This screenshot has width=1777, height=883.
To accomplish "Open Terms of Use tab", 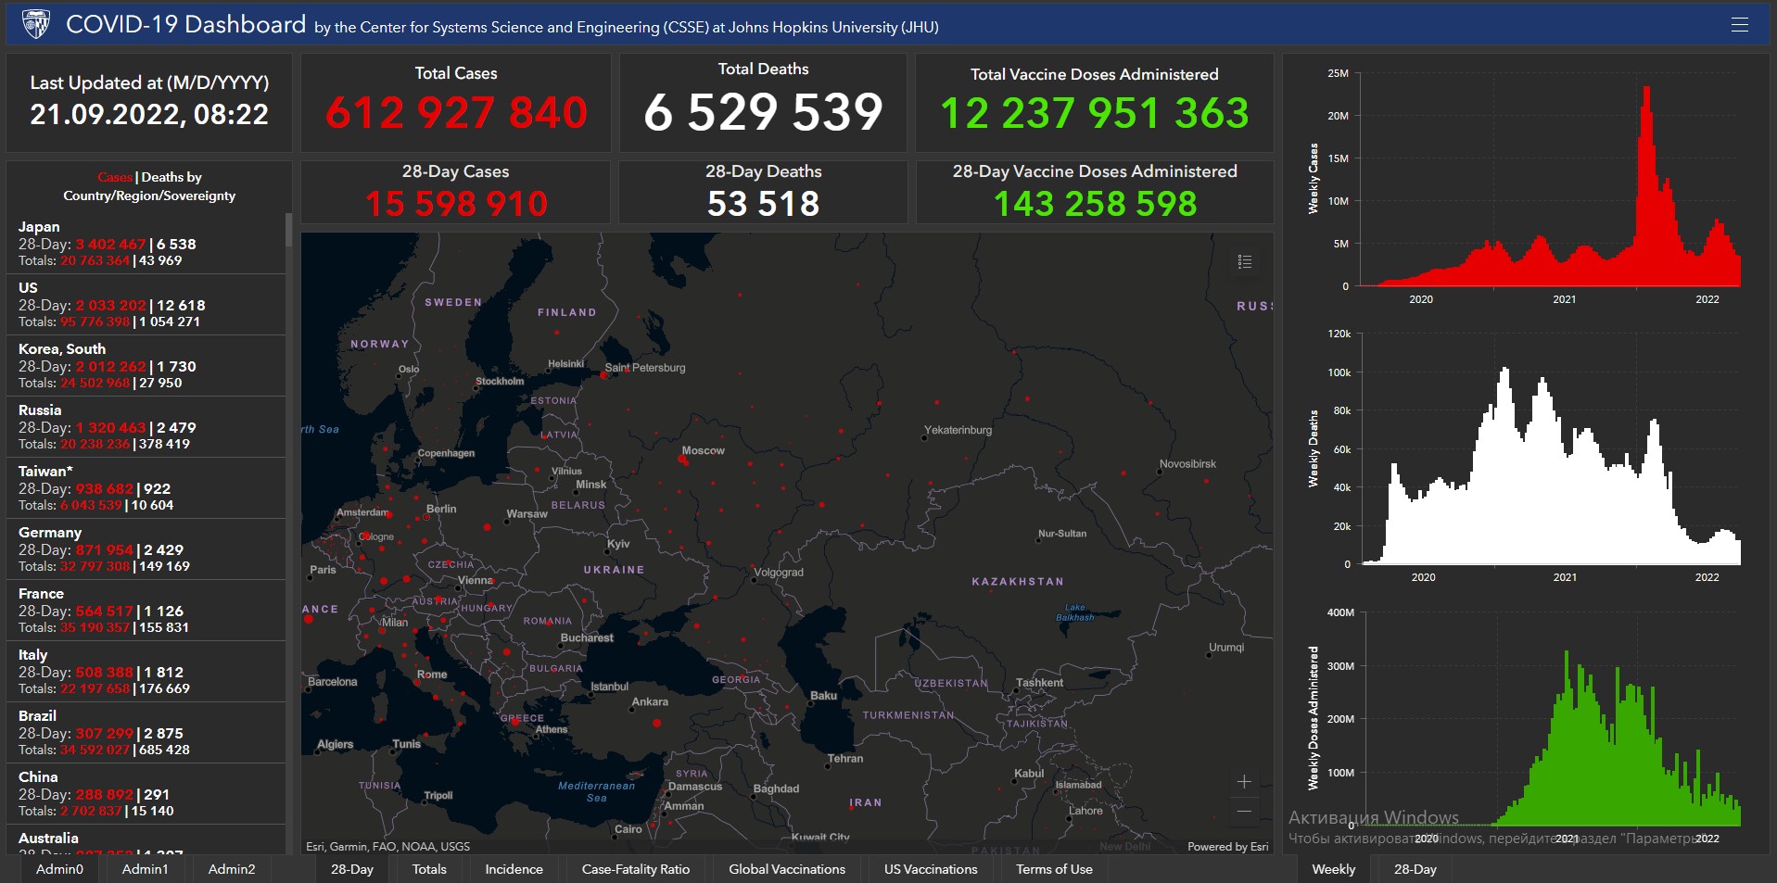I will (x=1054, y=869).
